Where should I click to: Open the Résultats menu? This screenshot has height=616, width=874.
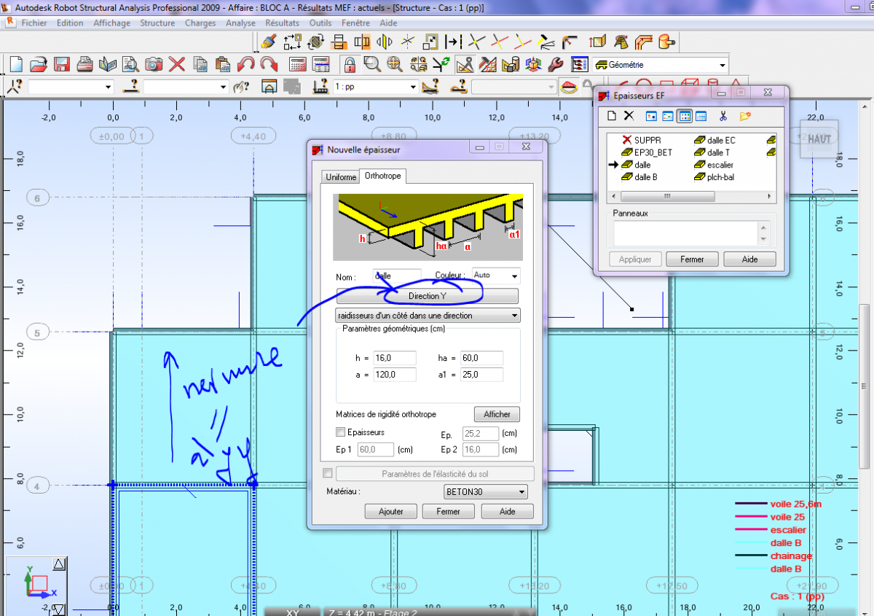coord(282,23)
